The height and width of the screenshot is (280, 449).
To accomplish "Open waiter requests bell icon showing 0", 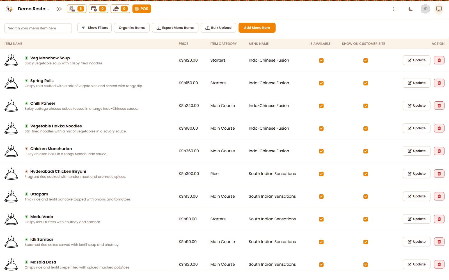I will tap(120, 9).
